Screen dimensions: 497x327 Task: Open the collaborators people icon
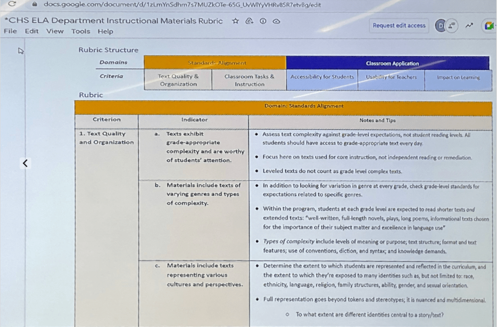pyautogui.click(x=452, y=26)
